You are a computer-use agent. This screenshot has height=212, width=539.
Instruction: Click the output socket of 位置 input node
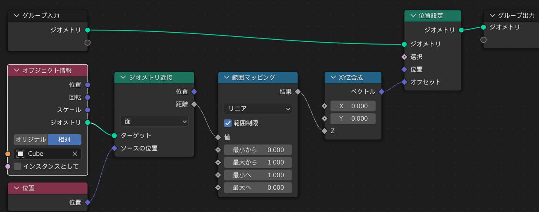(87, 202)
